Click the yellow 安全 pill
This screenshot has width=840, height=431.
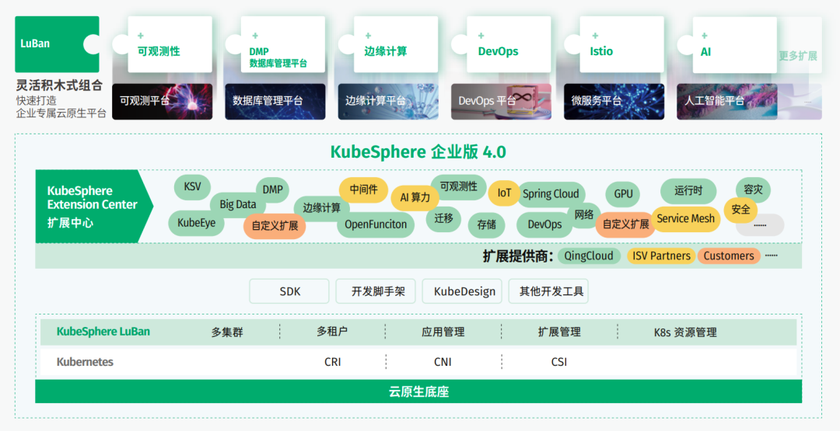pos(741,210)
